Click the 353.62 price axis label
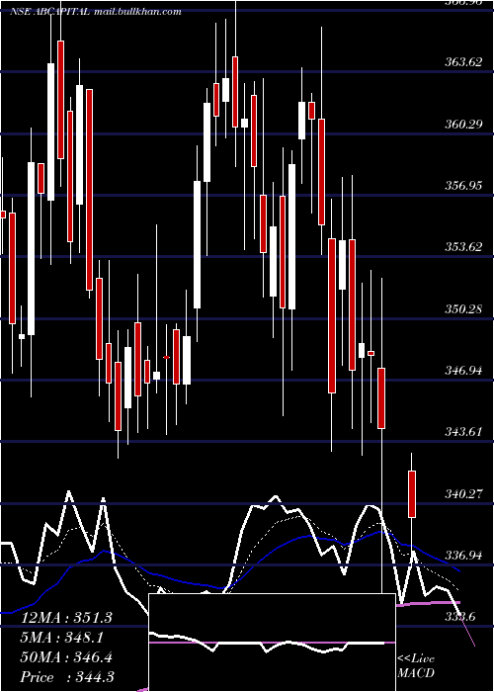 pos(463,247)
